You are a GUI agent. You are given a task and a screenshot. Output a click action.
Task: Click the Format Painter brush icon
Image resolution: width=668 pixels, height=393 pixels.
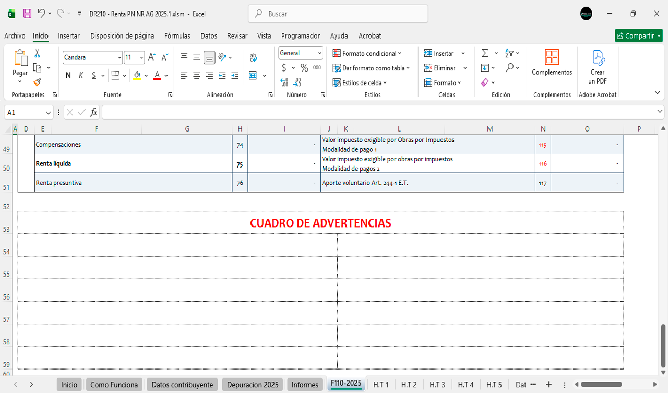pyautogui.click(x=37, y=82)
